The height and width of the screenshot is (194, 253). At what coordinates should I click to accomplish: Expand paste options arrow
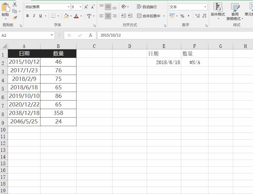tap(6, 19)
